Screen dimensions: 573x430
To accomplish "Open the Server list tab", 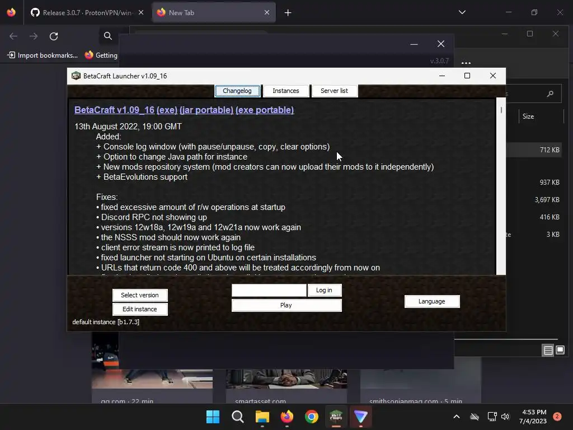I will 334,91.
